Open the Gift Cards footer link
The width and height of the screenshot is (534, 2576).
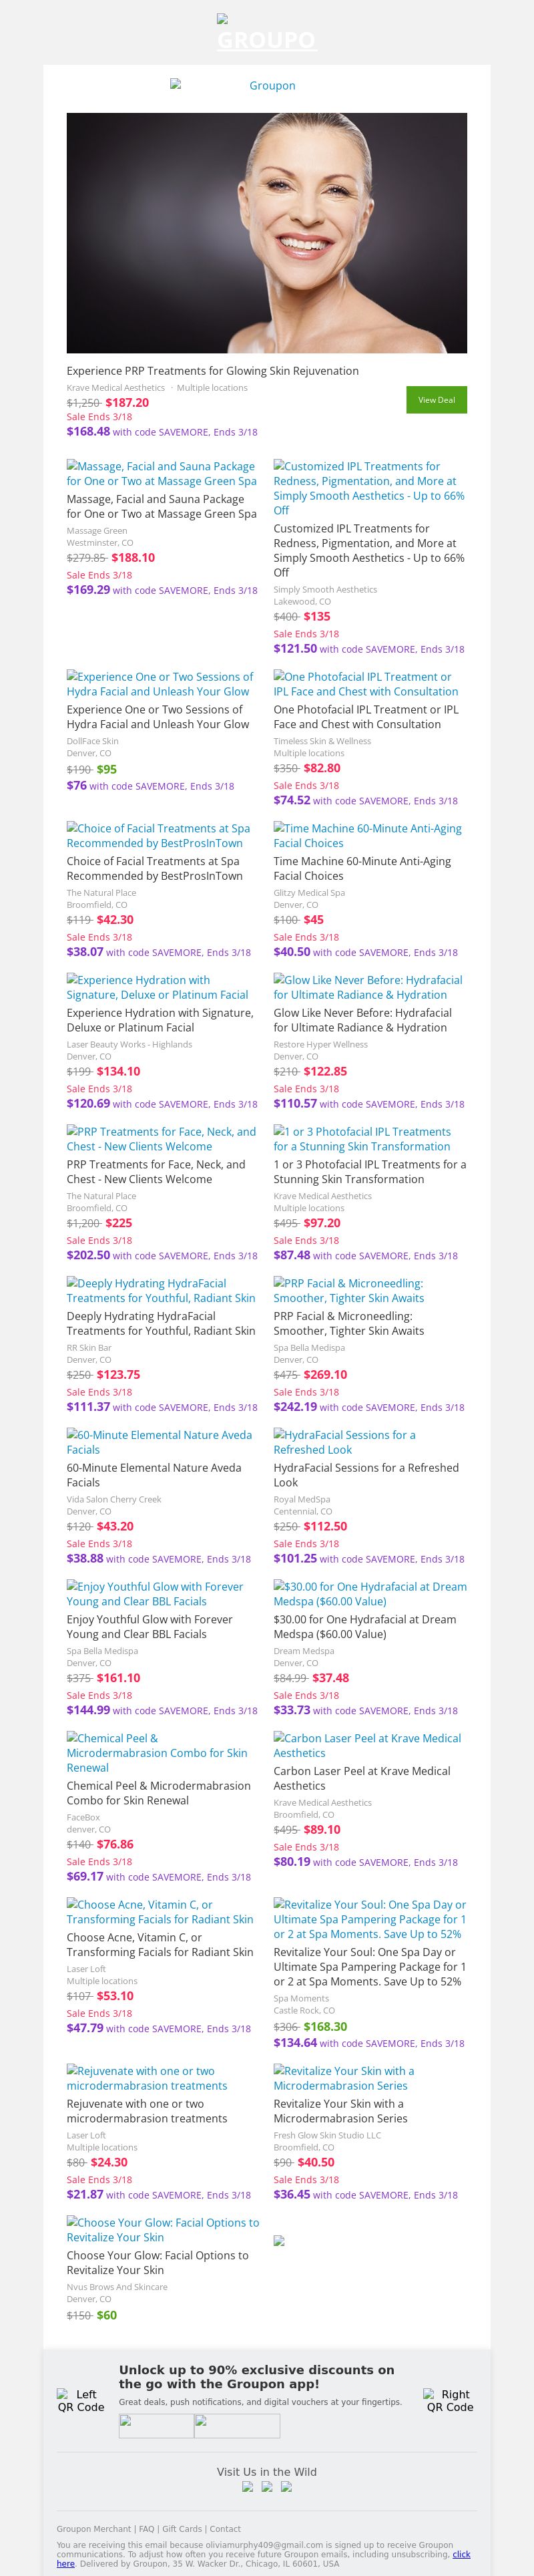coord(182,2529)
